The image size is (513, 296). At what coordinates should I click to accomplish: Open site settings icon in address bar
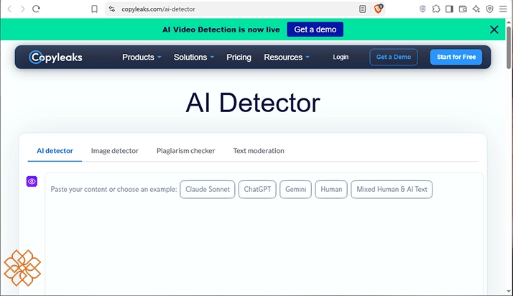[x=112, y=9]
